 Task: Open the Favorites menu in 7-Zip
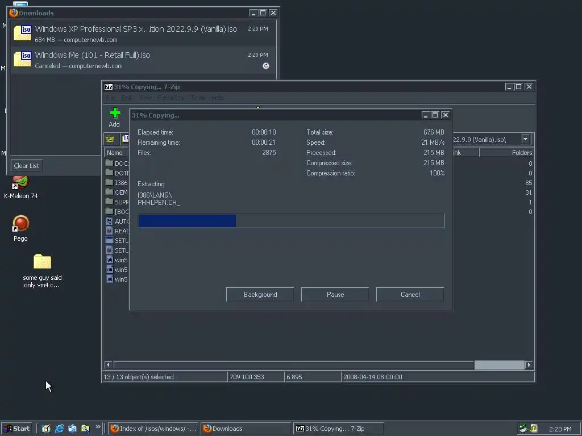171,98
